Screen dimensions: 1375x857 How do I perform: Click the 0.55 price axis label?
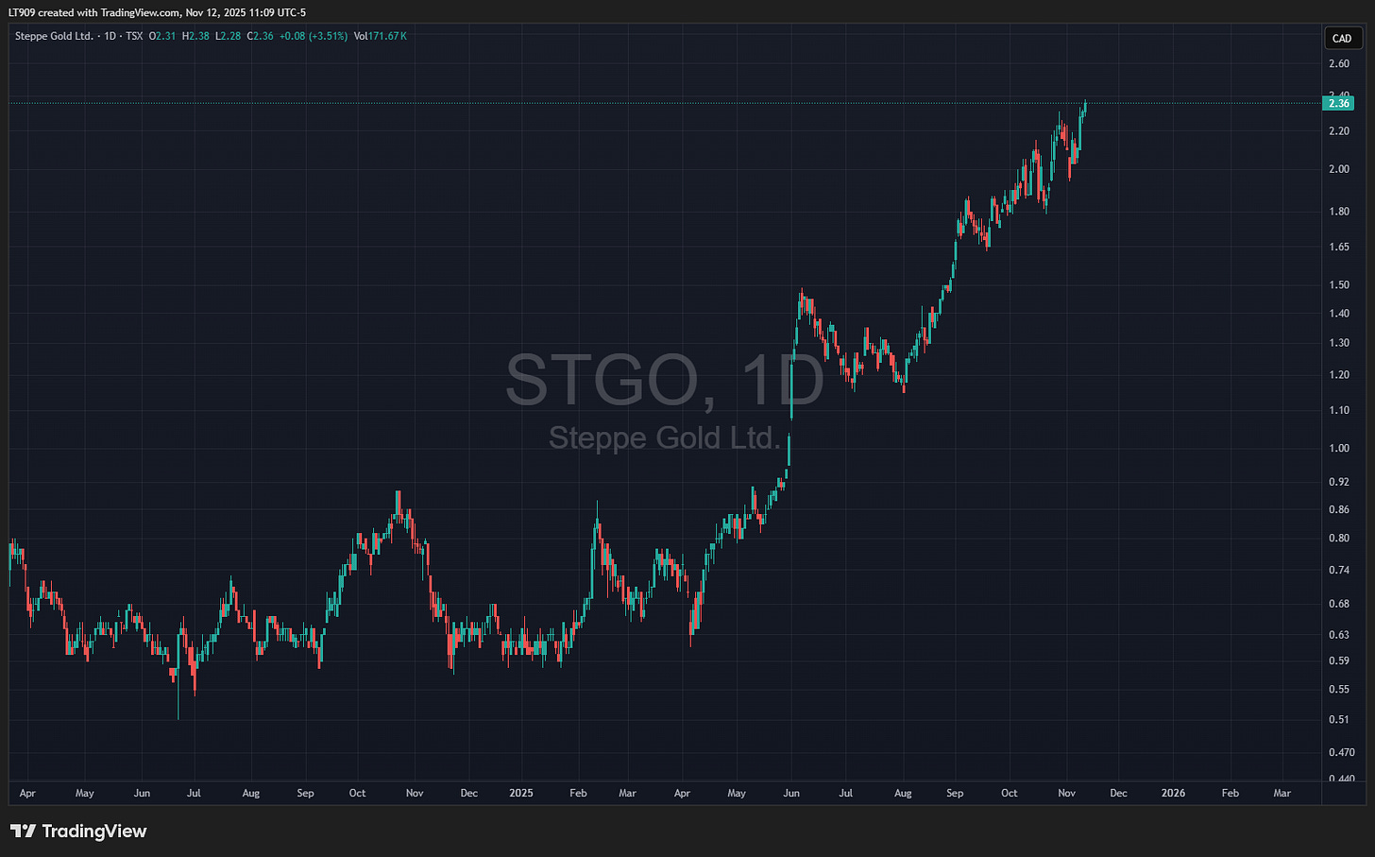1339,690
